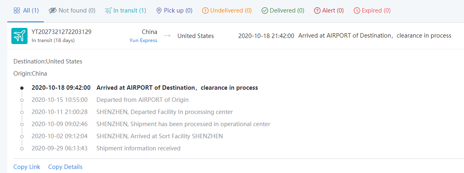Click the eye icon for Not found
The height and width of the screenshot is (173, 464).
tap(53, 11)
